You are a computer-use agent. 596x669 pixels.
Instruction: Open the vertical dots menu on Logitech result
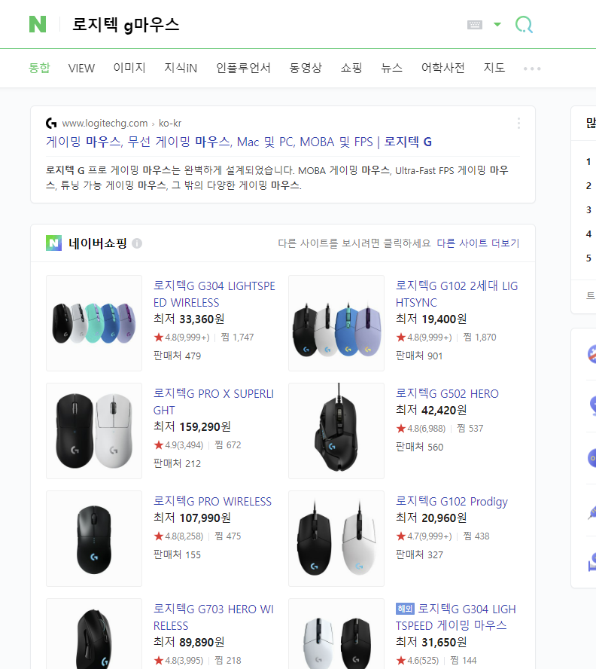(518, 124)
